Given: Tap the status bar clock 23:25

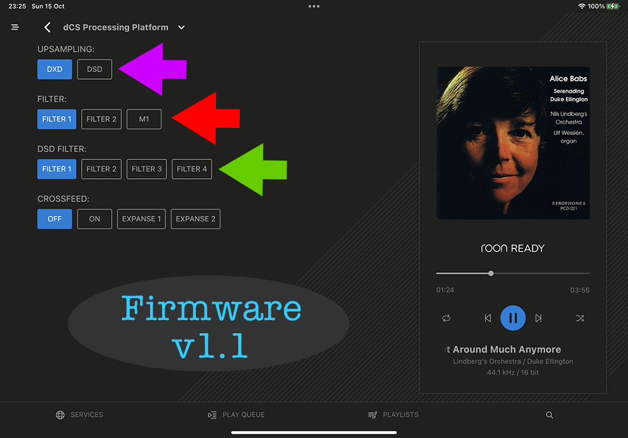Looking at the screenshot, I should 17,6.
